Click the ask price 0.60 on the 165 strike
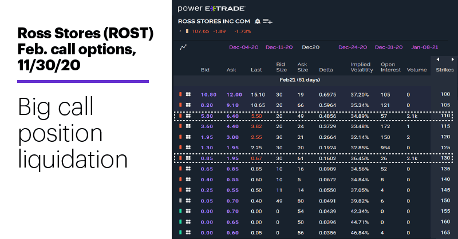The width and height of the screenshot is (458, 239). pos(232,233)
